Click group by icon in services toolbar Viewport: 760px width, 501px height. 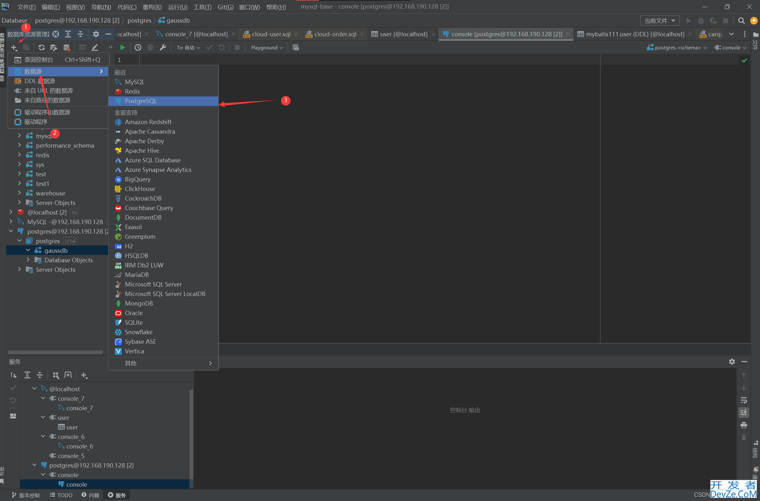(x=56, y=375)
